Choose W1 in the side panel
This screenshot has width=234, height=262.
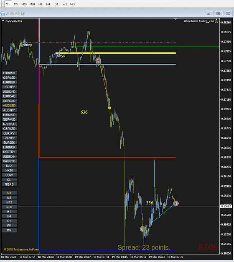pyautogui.click(x=9, y=226)
